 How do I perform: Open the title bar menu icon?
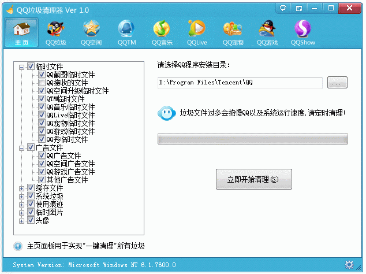[x=299, y=9]
